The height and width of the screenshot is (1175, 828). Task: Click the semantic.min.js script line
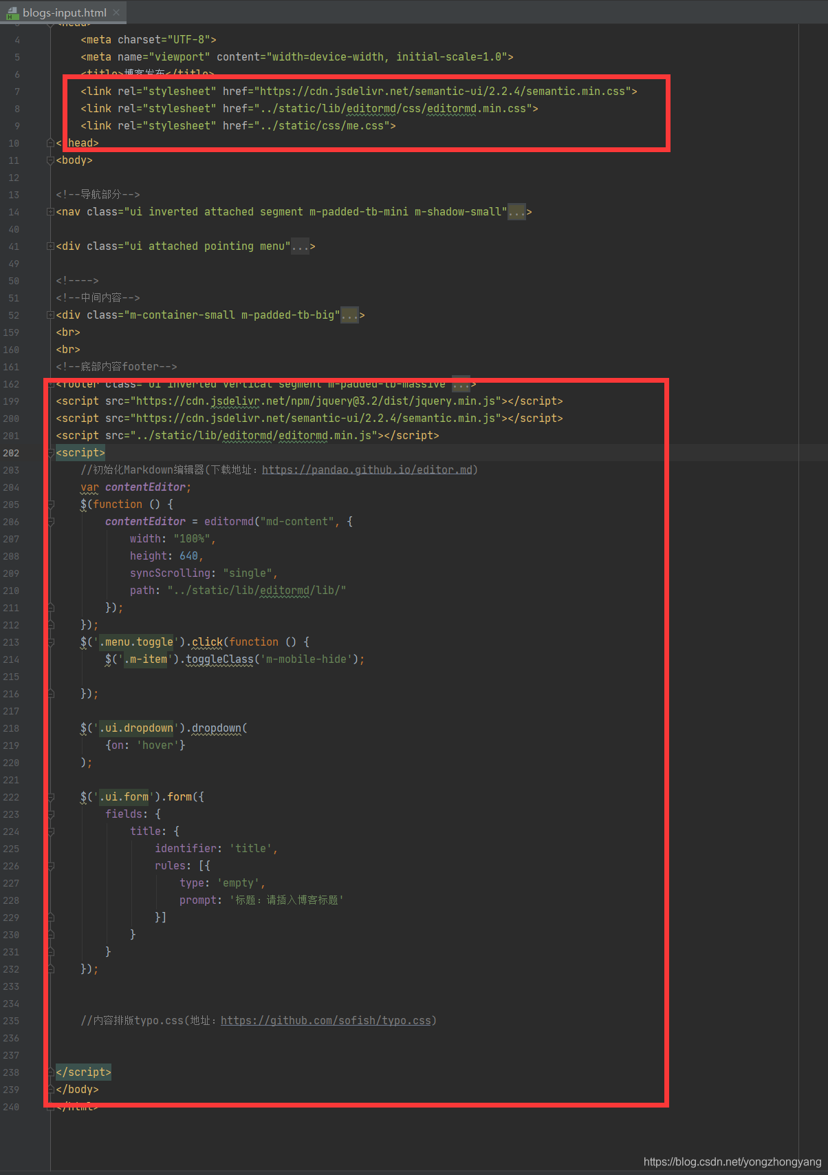(309, 419)
